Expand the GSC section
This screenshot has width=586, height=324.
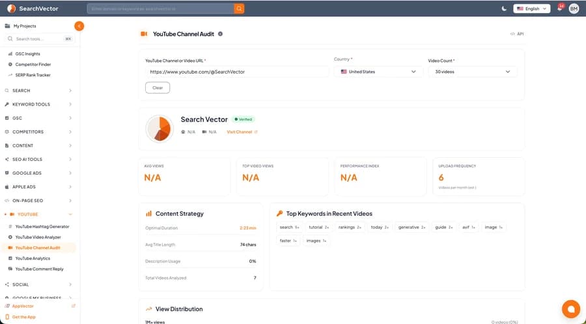click(x=38, y=118)
